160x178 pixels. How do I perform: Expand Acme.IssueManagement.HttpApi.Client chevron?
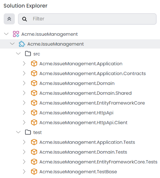pyautogui.click(x=24, y=123)
